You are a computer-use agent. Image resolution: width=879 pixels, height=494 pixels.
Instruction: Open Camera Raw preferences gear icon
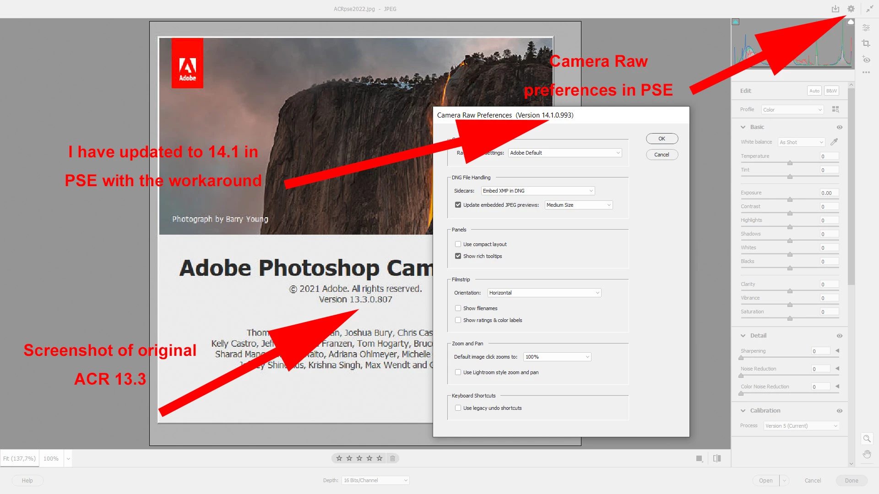pyautogui.click(x=851, y=9)
